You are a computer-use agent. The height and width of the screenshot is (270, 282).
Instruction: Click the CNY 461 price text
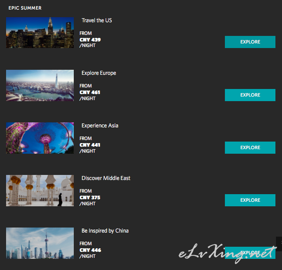pos(90,93)
